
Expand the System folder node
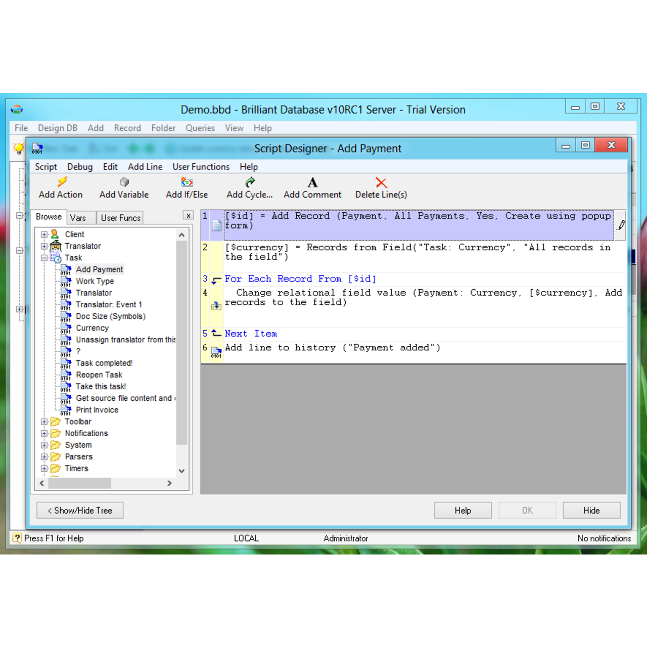[x=44, y=445]
